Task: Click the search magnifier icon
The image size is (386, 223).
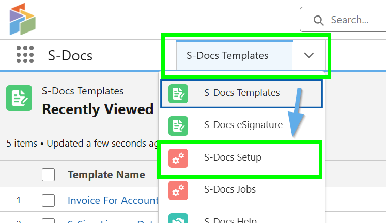Action: click(318, 20)
